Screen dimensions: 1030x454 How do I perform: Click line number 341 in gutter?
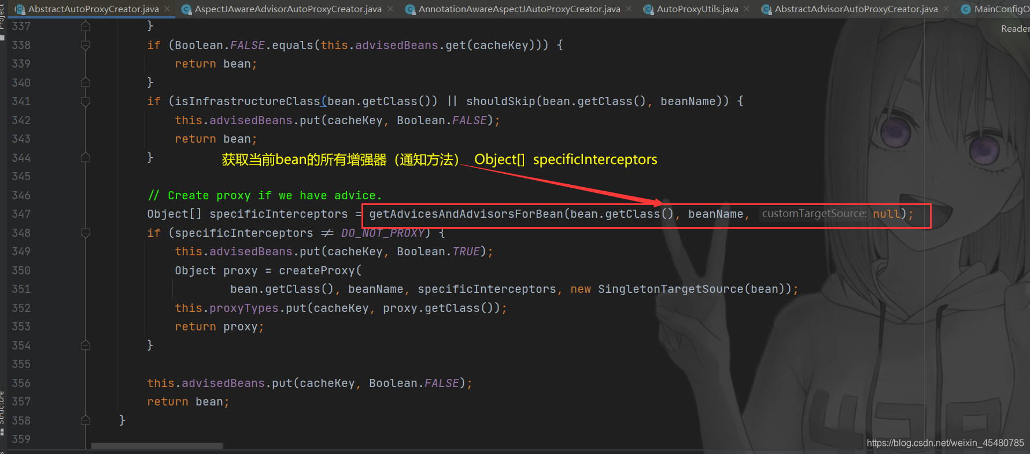click(x=21, y=102)
